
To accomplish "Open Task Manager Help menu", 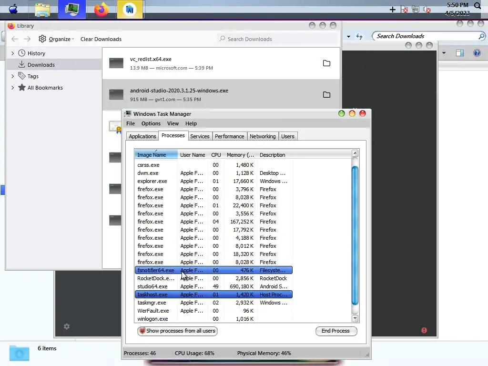I will [191, 123].
